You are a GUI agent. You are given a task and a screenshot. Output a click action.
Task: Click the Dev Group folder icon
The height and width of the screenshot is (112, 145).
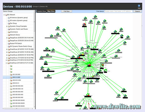tap(9, 23)
